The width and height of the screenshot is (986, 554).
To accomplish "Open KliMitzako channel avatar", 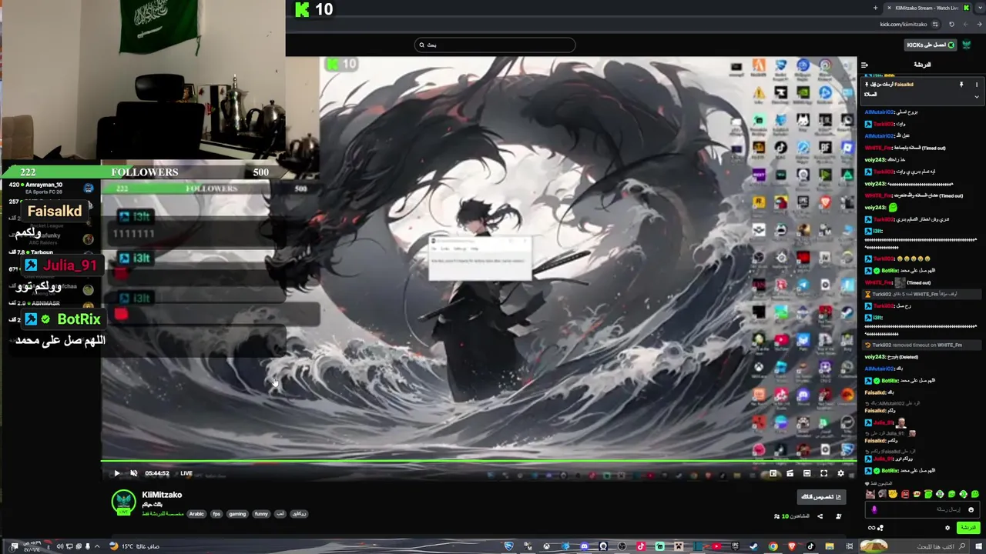I will tap(123, 501).
